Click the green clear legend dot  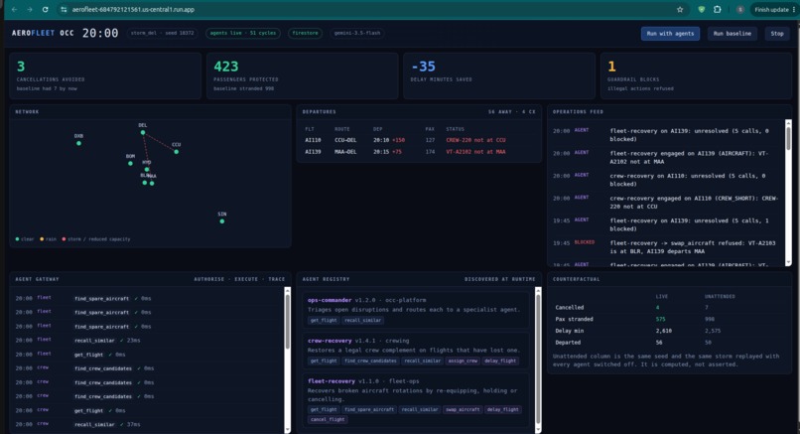click(x=17, y=239)
